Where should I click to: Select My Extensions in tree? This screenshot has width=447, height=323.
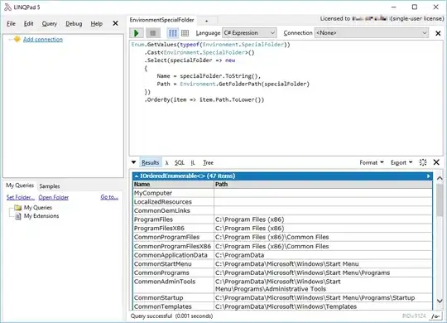coord(41,216)
